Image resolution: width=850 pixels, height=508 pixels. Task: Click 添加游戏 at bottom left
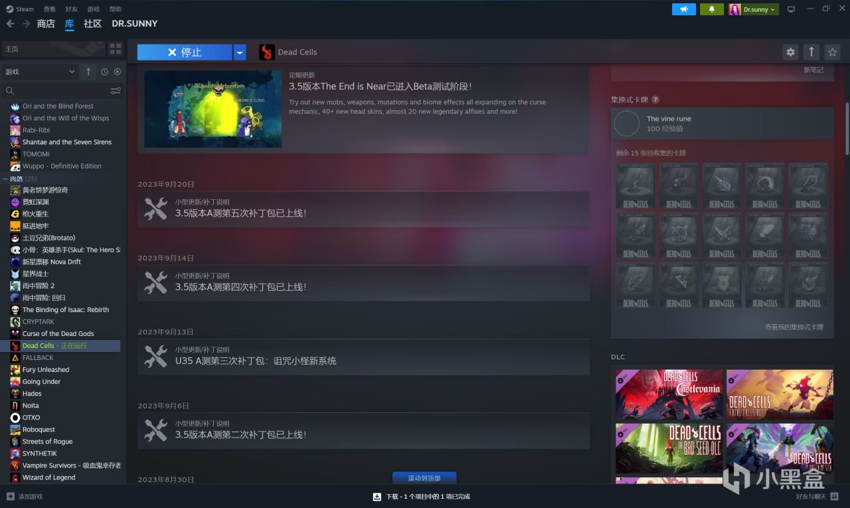tap(25, 496)
